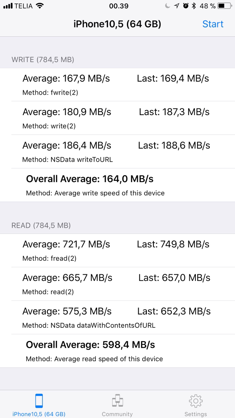Viewport: 235px width, 418px height.
Task: Tap the Bluetooth status icon
Action: (x=194, y=6)
